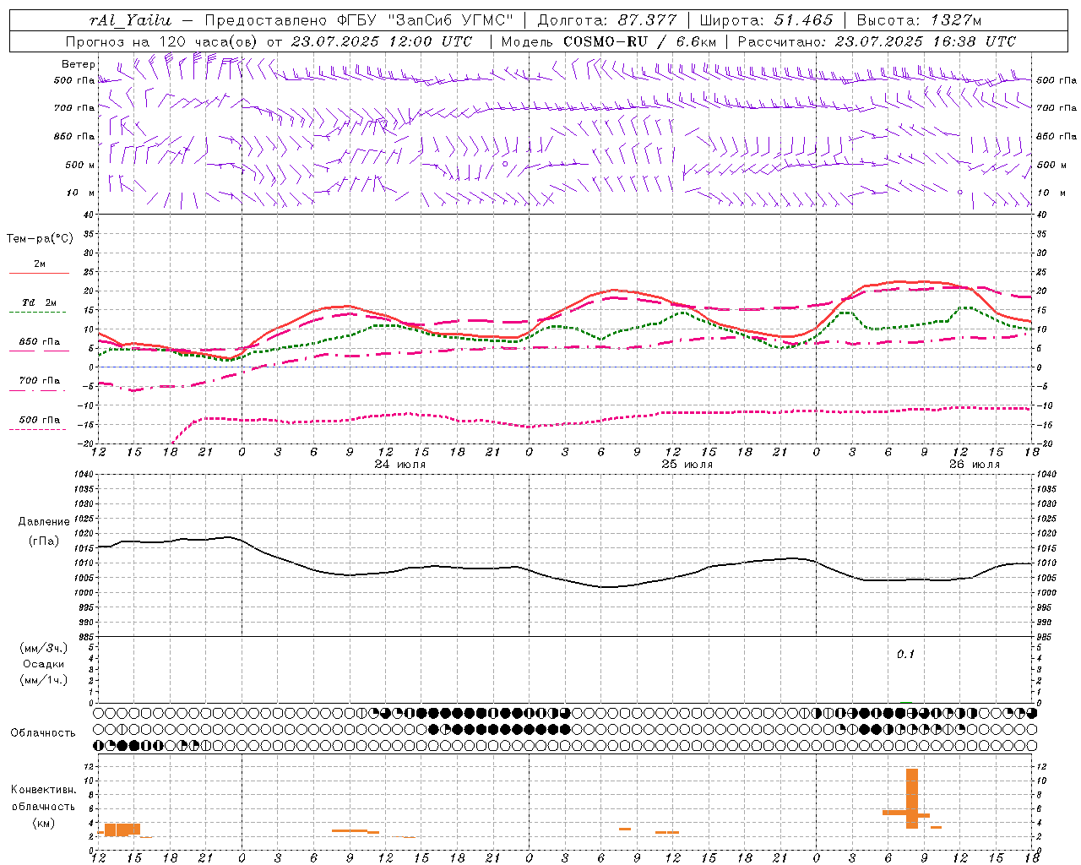Click the Осадки panel label
Viewport: 1081px width, 865px height.
44,665
